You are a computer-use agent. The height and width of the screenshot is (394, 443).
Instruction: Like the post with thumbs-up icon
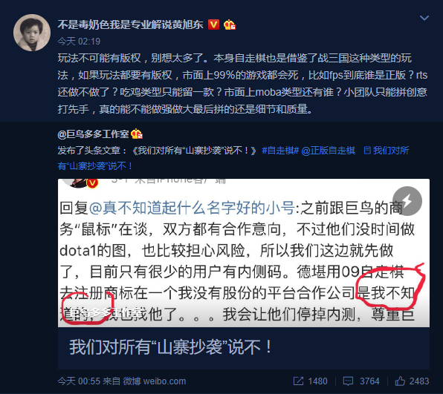[x=400, y=381]
